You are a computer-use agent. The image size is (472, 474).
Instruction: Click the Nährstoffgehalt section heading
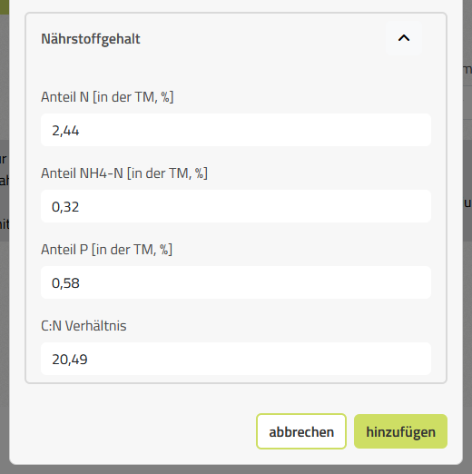point(91,39)
